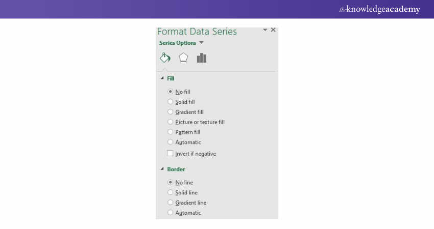This screenshot has width=434, height=229.
Task: Close the Format Data Series pane
Action: point(273,30)
